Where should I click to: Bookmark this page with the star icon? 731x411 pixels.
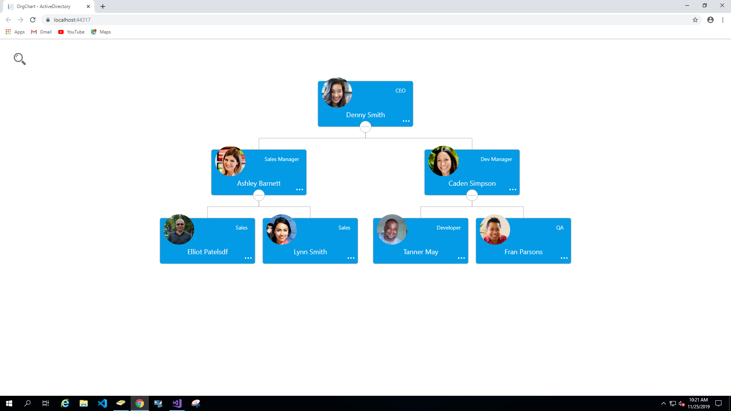[x=695, y=20]
